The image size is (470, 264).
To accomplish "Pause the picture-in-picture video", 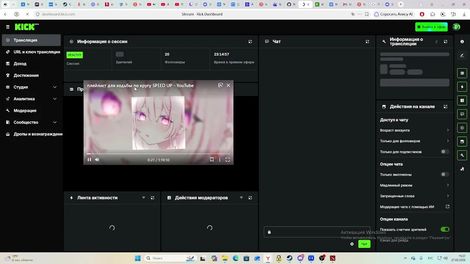I will [x=89, y=159].
